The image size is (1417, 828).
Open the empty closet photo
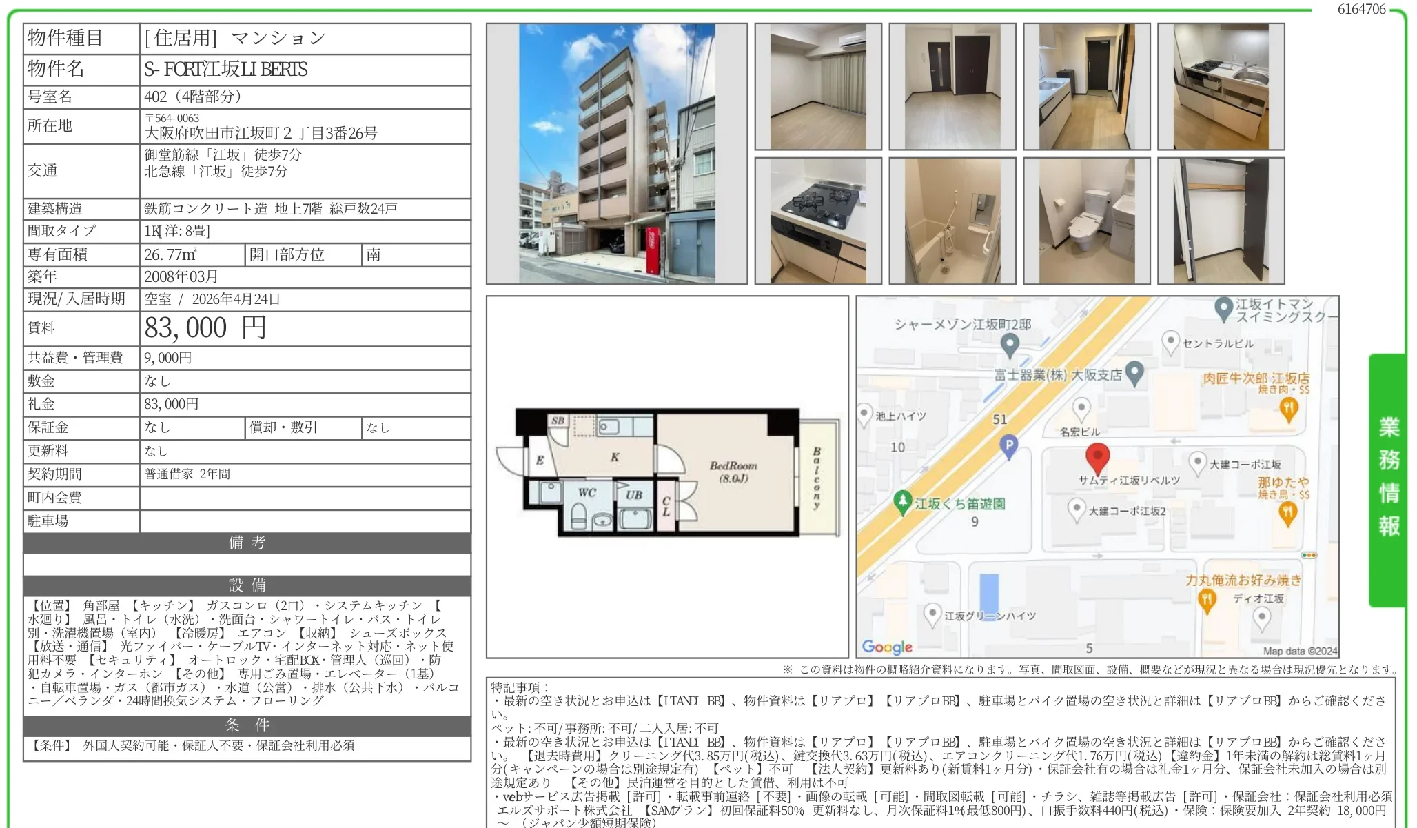point(1221,221)
